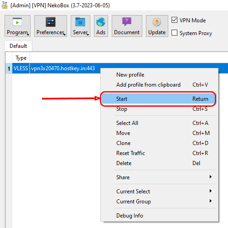This screenshot has width=228, height=228.
Task: Enable the System Proxy checkbox
Action: (x=174, y=32)
